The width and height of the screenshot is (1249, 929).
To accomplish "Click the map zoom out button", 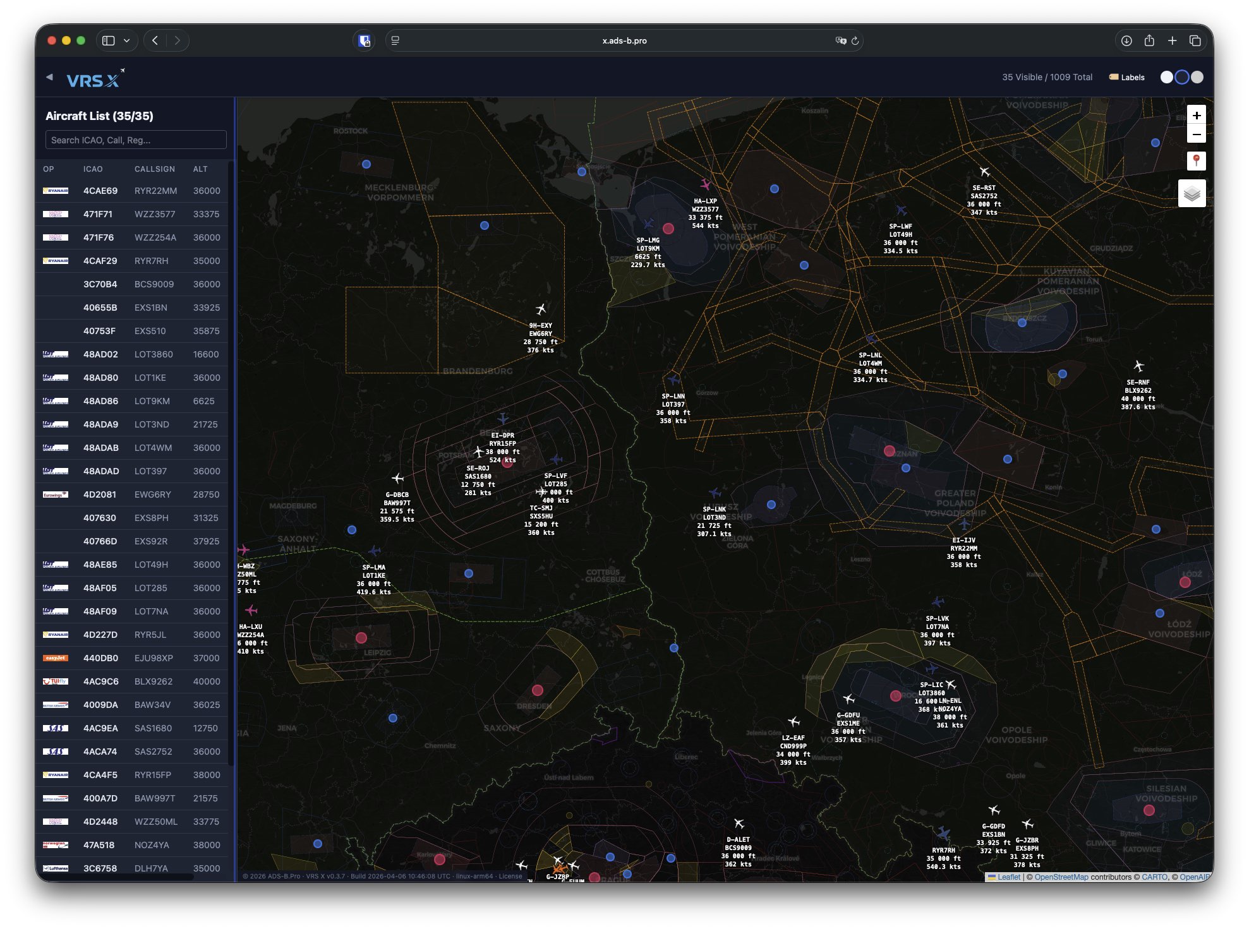I will coord(1196,135).
